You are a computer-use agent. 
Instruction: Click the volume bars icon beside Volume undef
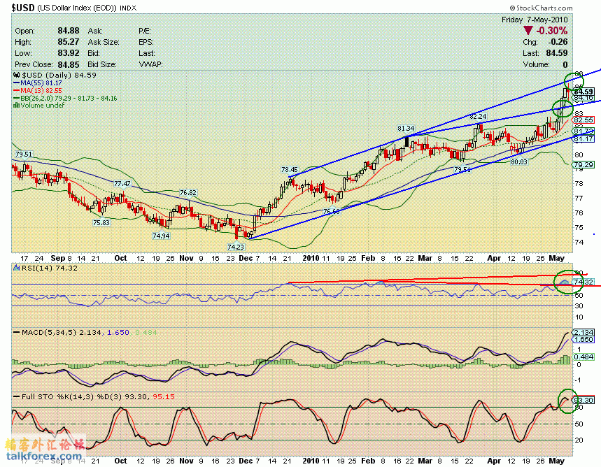pyautogui.click(x=17, y=105)
